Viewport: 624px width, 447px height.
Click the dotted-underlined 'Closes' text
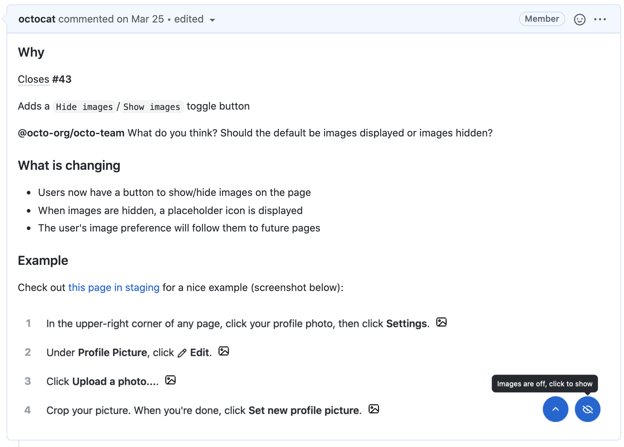(x=33, y=79)
